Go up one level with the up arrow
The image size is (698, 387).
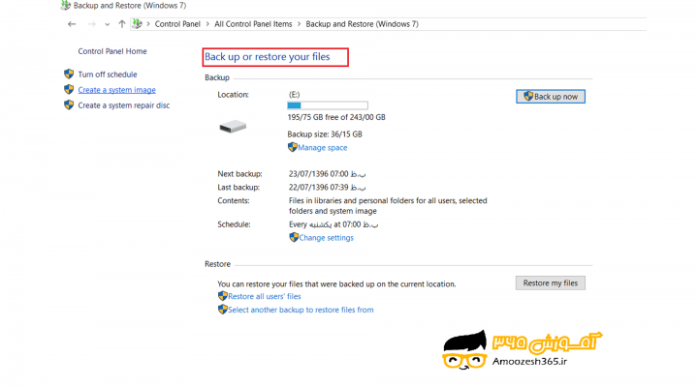pos(122,24)
